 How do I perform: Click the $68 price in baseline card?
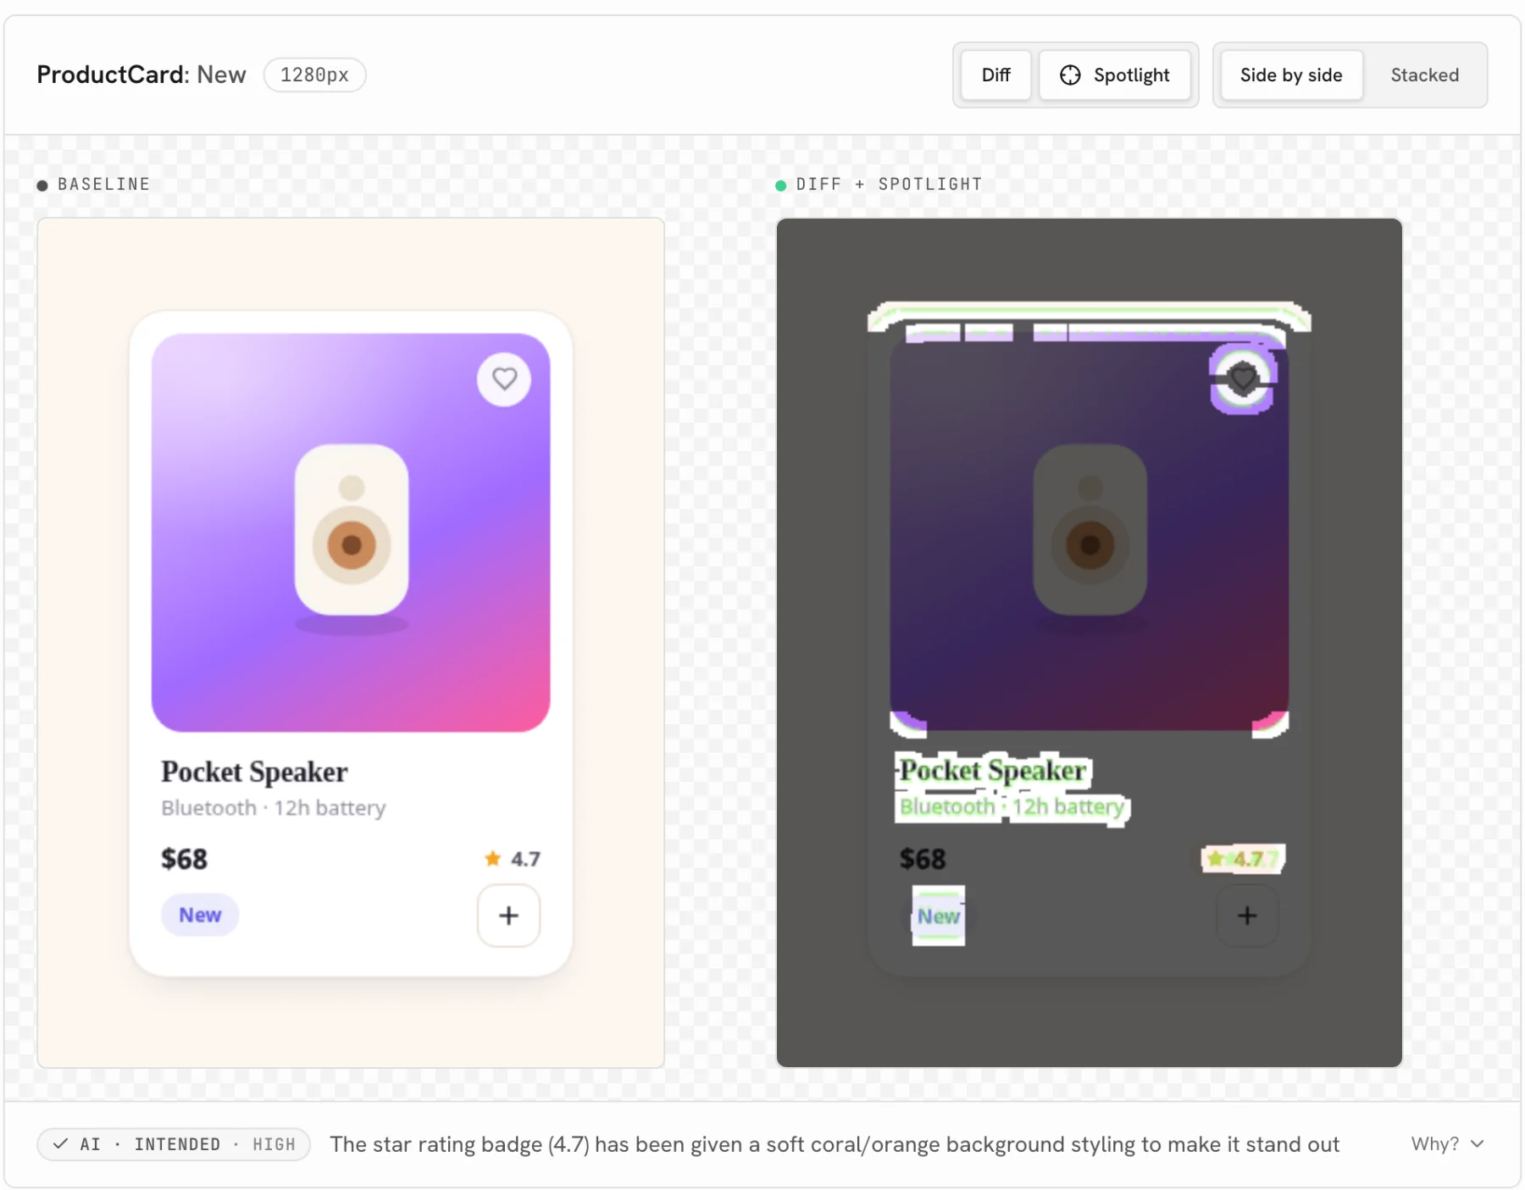click(184, 859)
